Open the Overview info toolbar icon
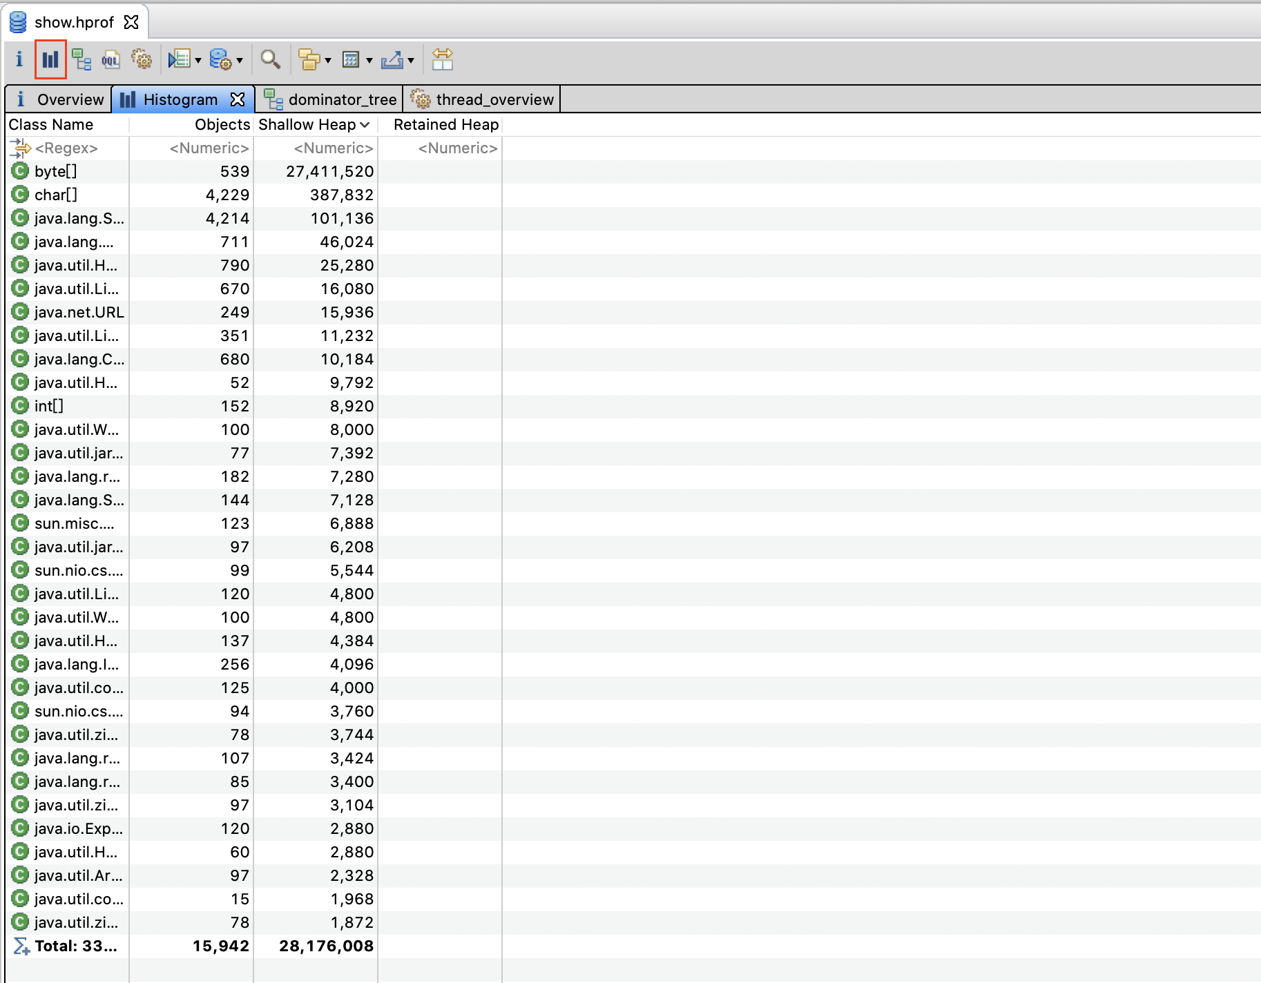 [19, 59]
